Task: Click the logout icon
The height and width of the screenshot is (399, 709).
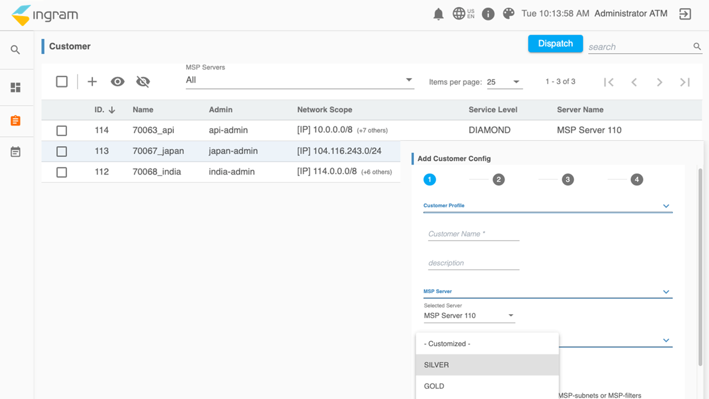Action: pos(685,14)
